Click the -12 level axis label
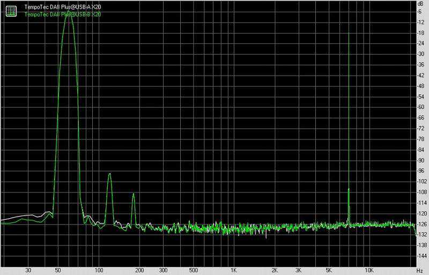Viewport: 429px width, 275px height. (422, 22)
